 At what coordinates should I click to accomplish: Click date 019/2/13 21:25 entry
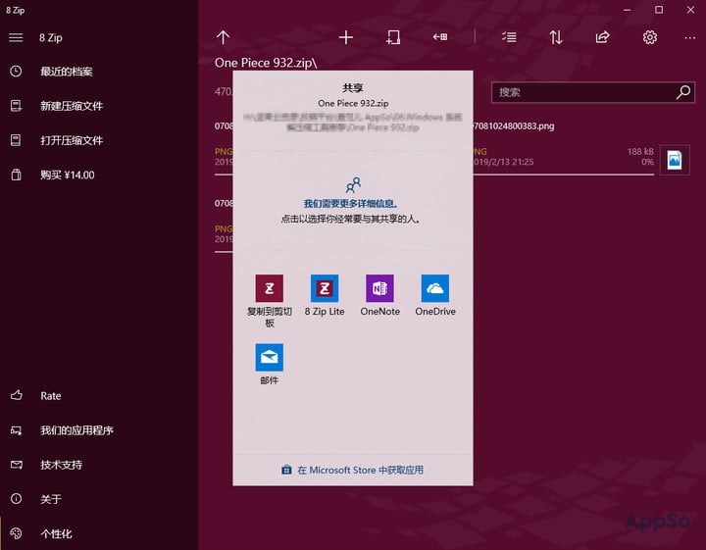pos(503,162)
